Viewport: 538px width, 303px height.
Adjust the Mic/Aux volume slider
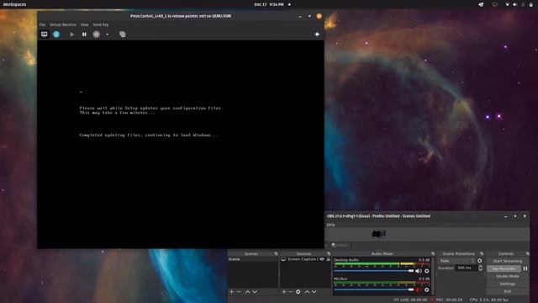374,290
